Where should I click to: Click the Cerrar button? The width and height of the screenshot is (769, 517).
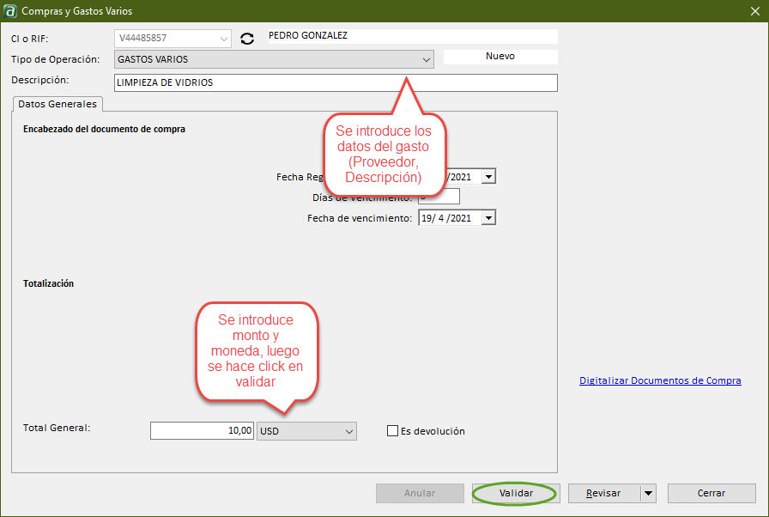click(x=711, y=493)
